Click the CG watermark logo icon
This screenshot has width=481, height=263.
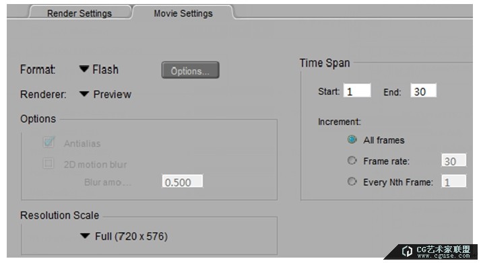pyautogui.click(x=407, y=251)
